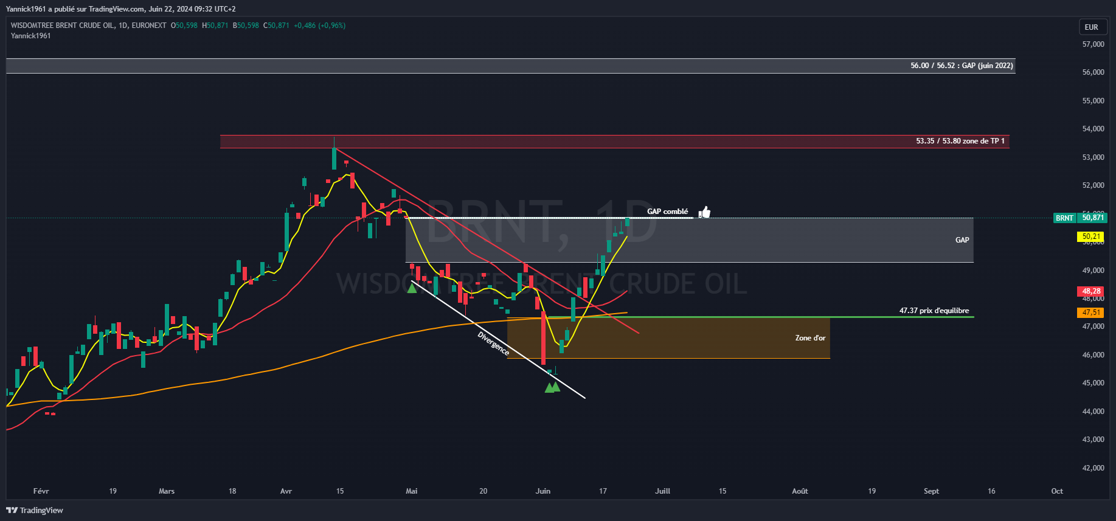Click the 42,000 price axis value
The image size is (1116, 521).
(1093, 468)
